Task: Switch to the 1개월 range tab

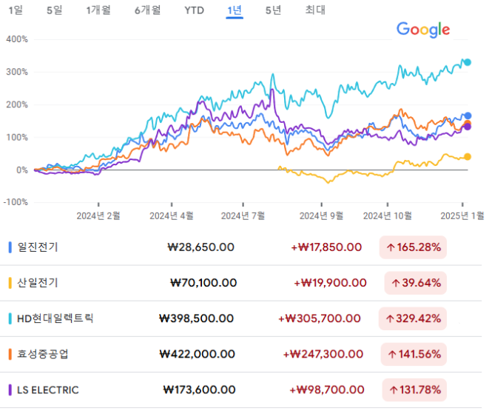Action: pyautogui.click(x=98, y=10)
